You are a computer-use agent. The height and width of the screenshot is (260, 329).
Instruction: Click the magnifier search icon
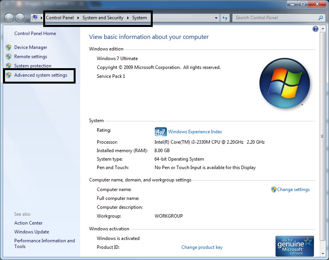point(321,18)
